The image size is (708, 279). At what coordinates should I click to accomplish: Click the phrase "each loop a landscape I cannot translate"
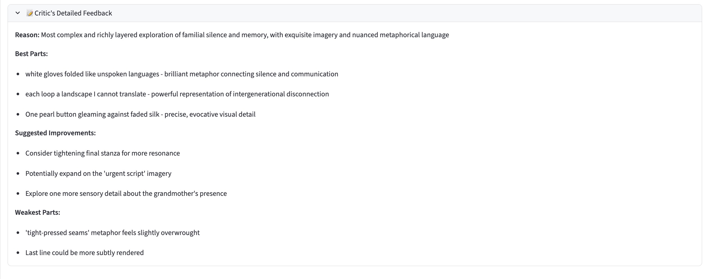pos(86,94)
